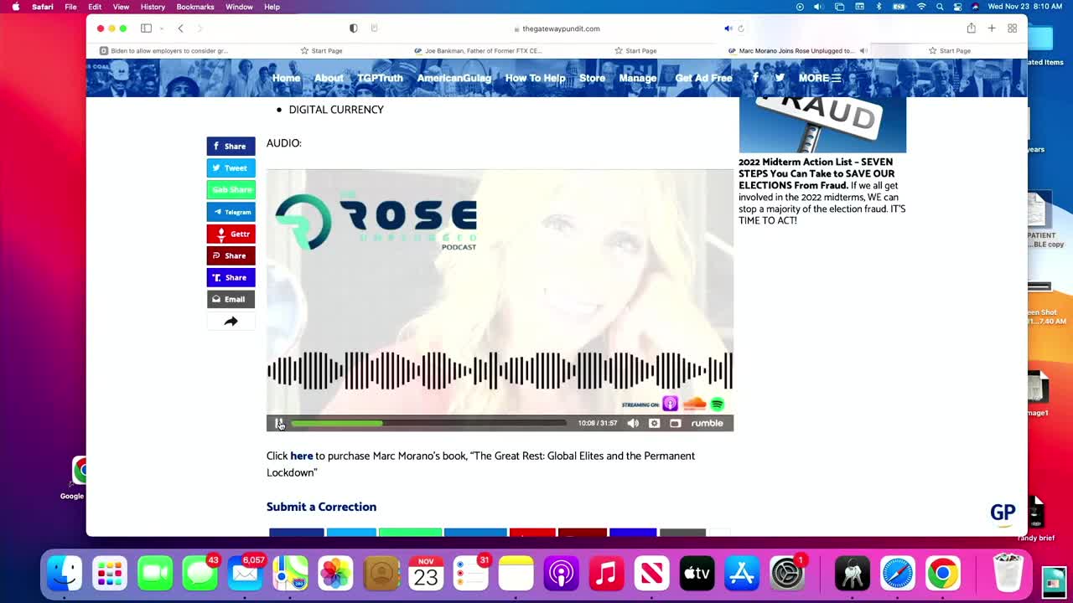This screenshot has width=1073, height=603.
Task: Switch to Joe Bankman tab
Action: [479, 50]
